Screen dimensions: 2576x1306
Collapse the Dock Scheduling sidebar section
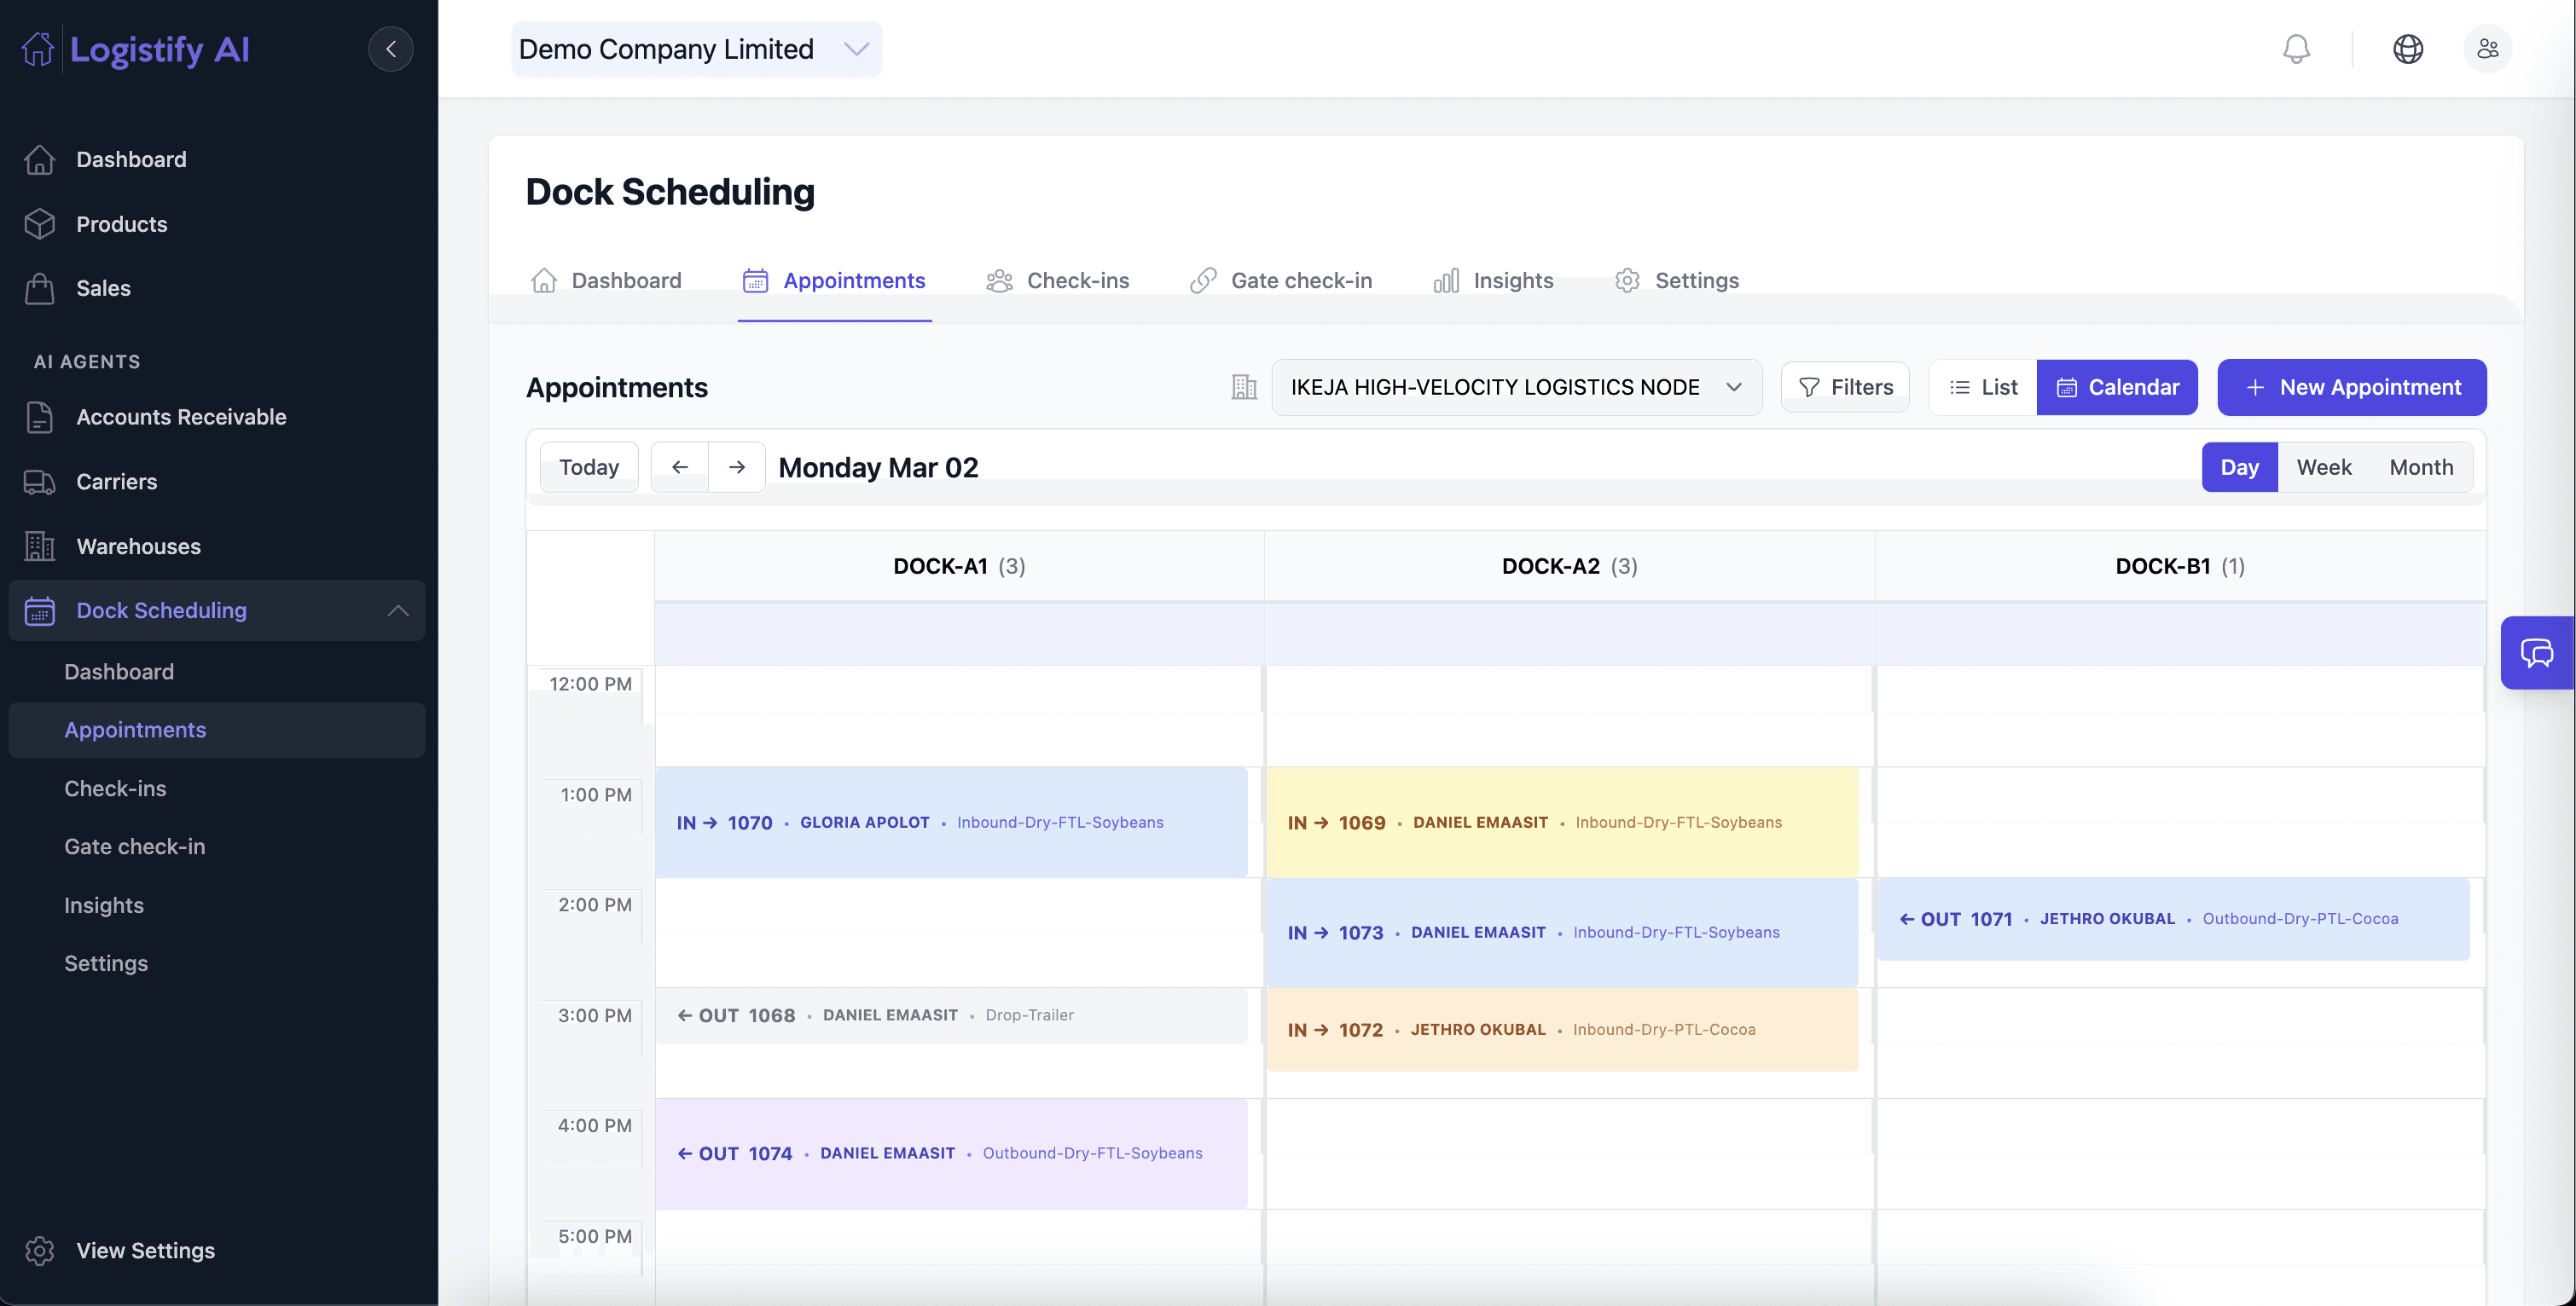pyautogui.click(x=398, y=610)
